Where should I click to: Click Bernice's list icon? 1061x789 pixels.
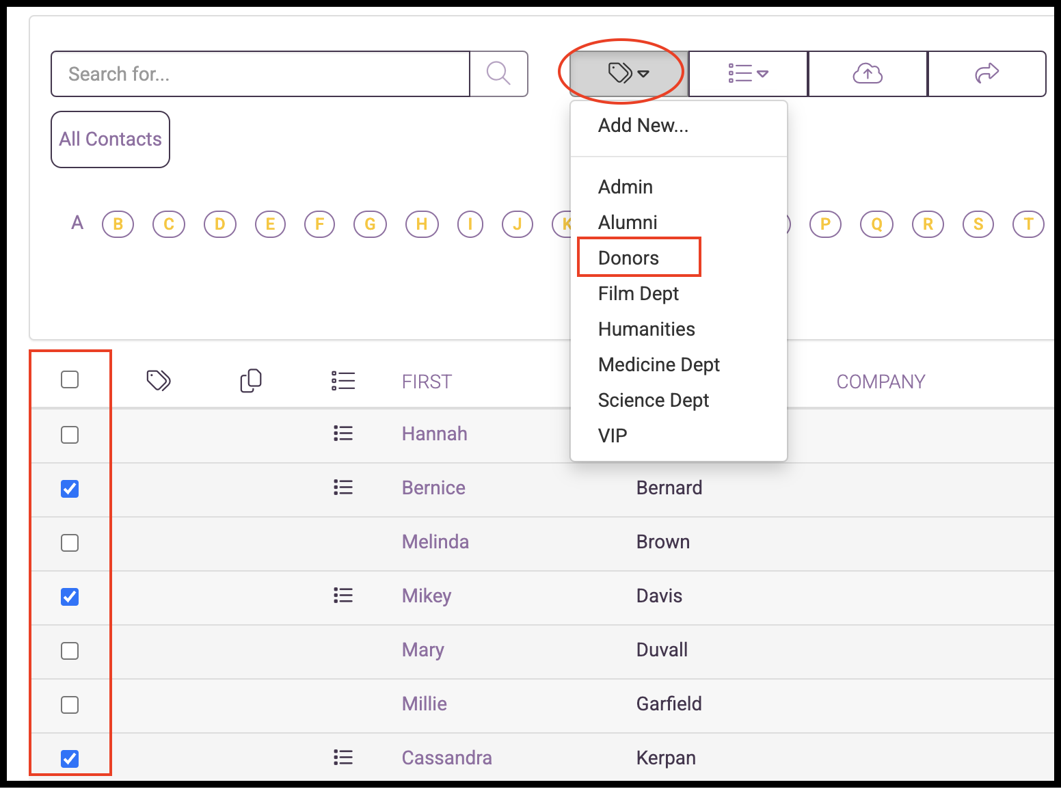[343, 487]
